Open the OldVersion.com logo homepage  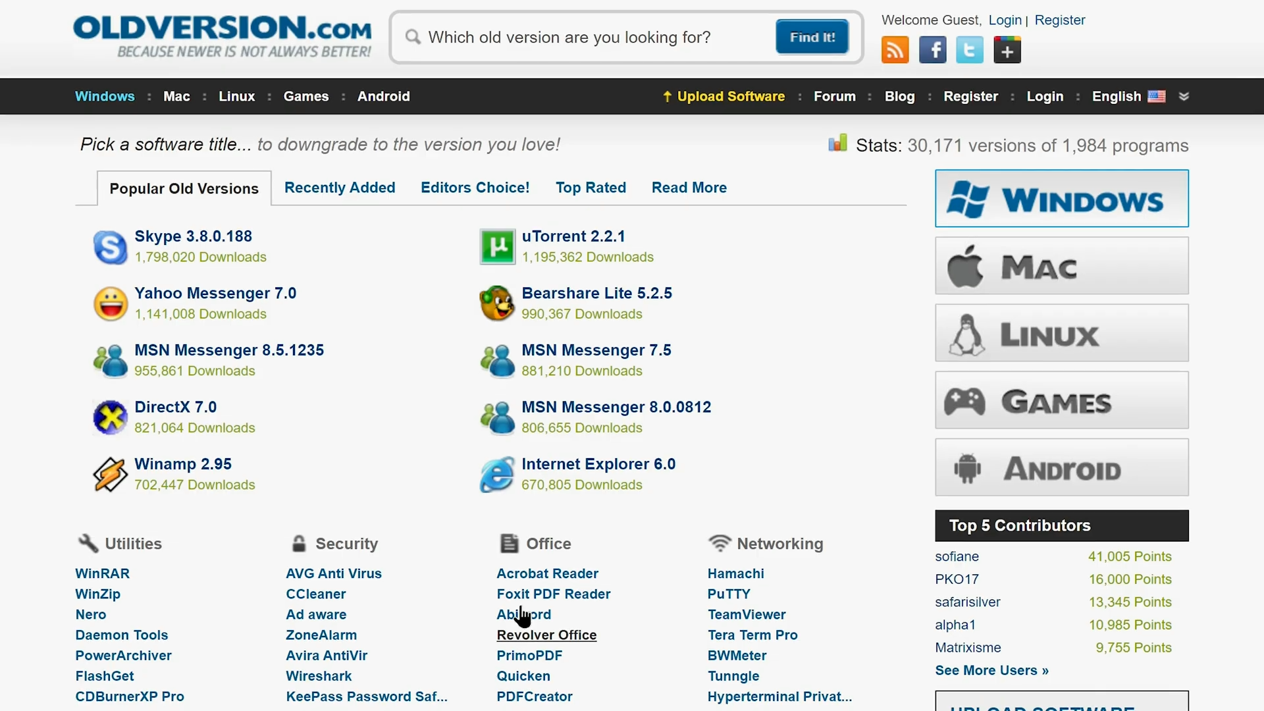click(223, 36)
